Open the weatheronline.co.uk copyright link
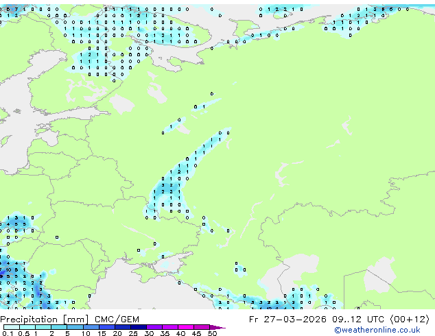Image resolution: width=435 pixels, height=336 pixels. click(x=377, y=330)
